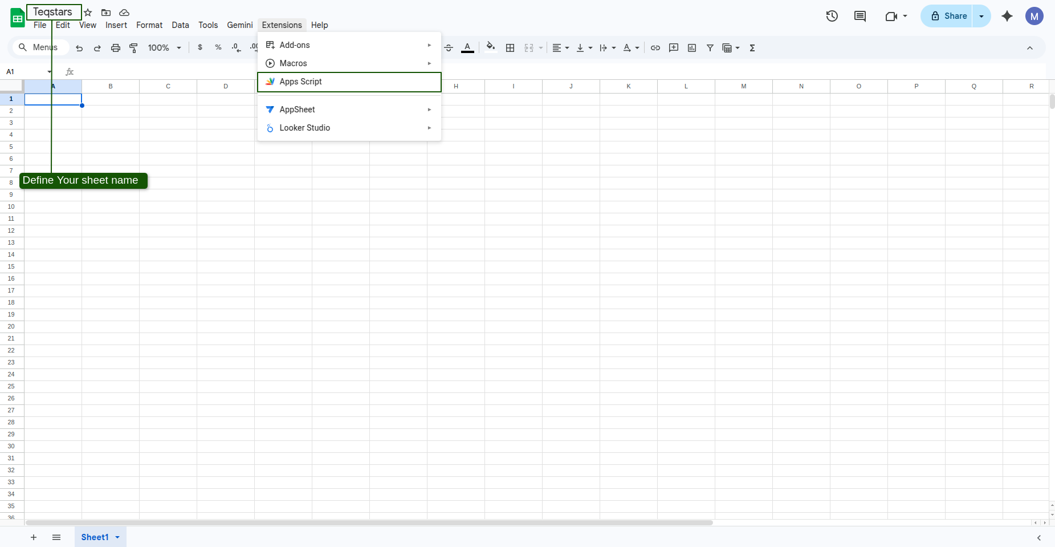Image resolution: width=1055 pixels, height=547 pixels.
Task: Insert a link
Action: pos(655,48)
